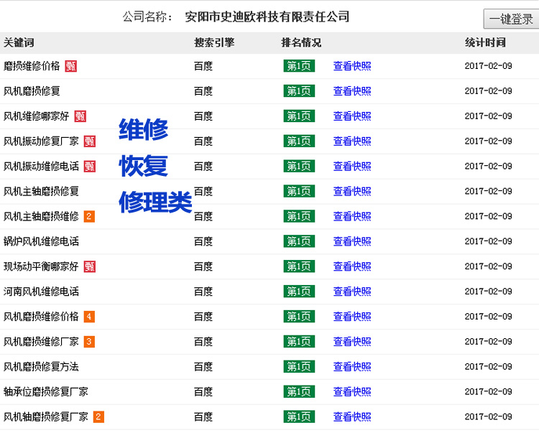The width and height of the screenshot is (539, 433).
Task: Click 百度 in 磨损维修价格 row
Action: click(x=203, y=66)
